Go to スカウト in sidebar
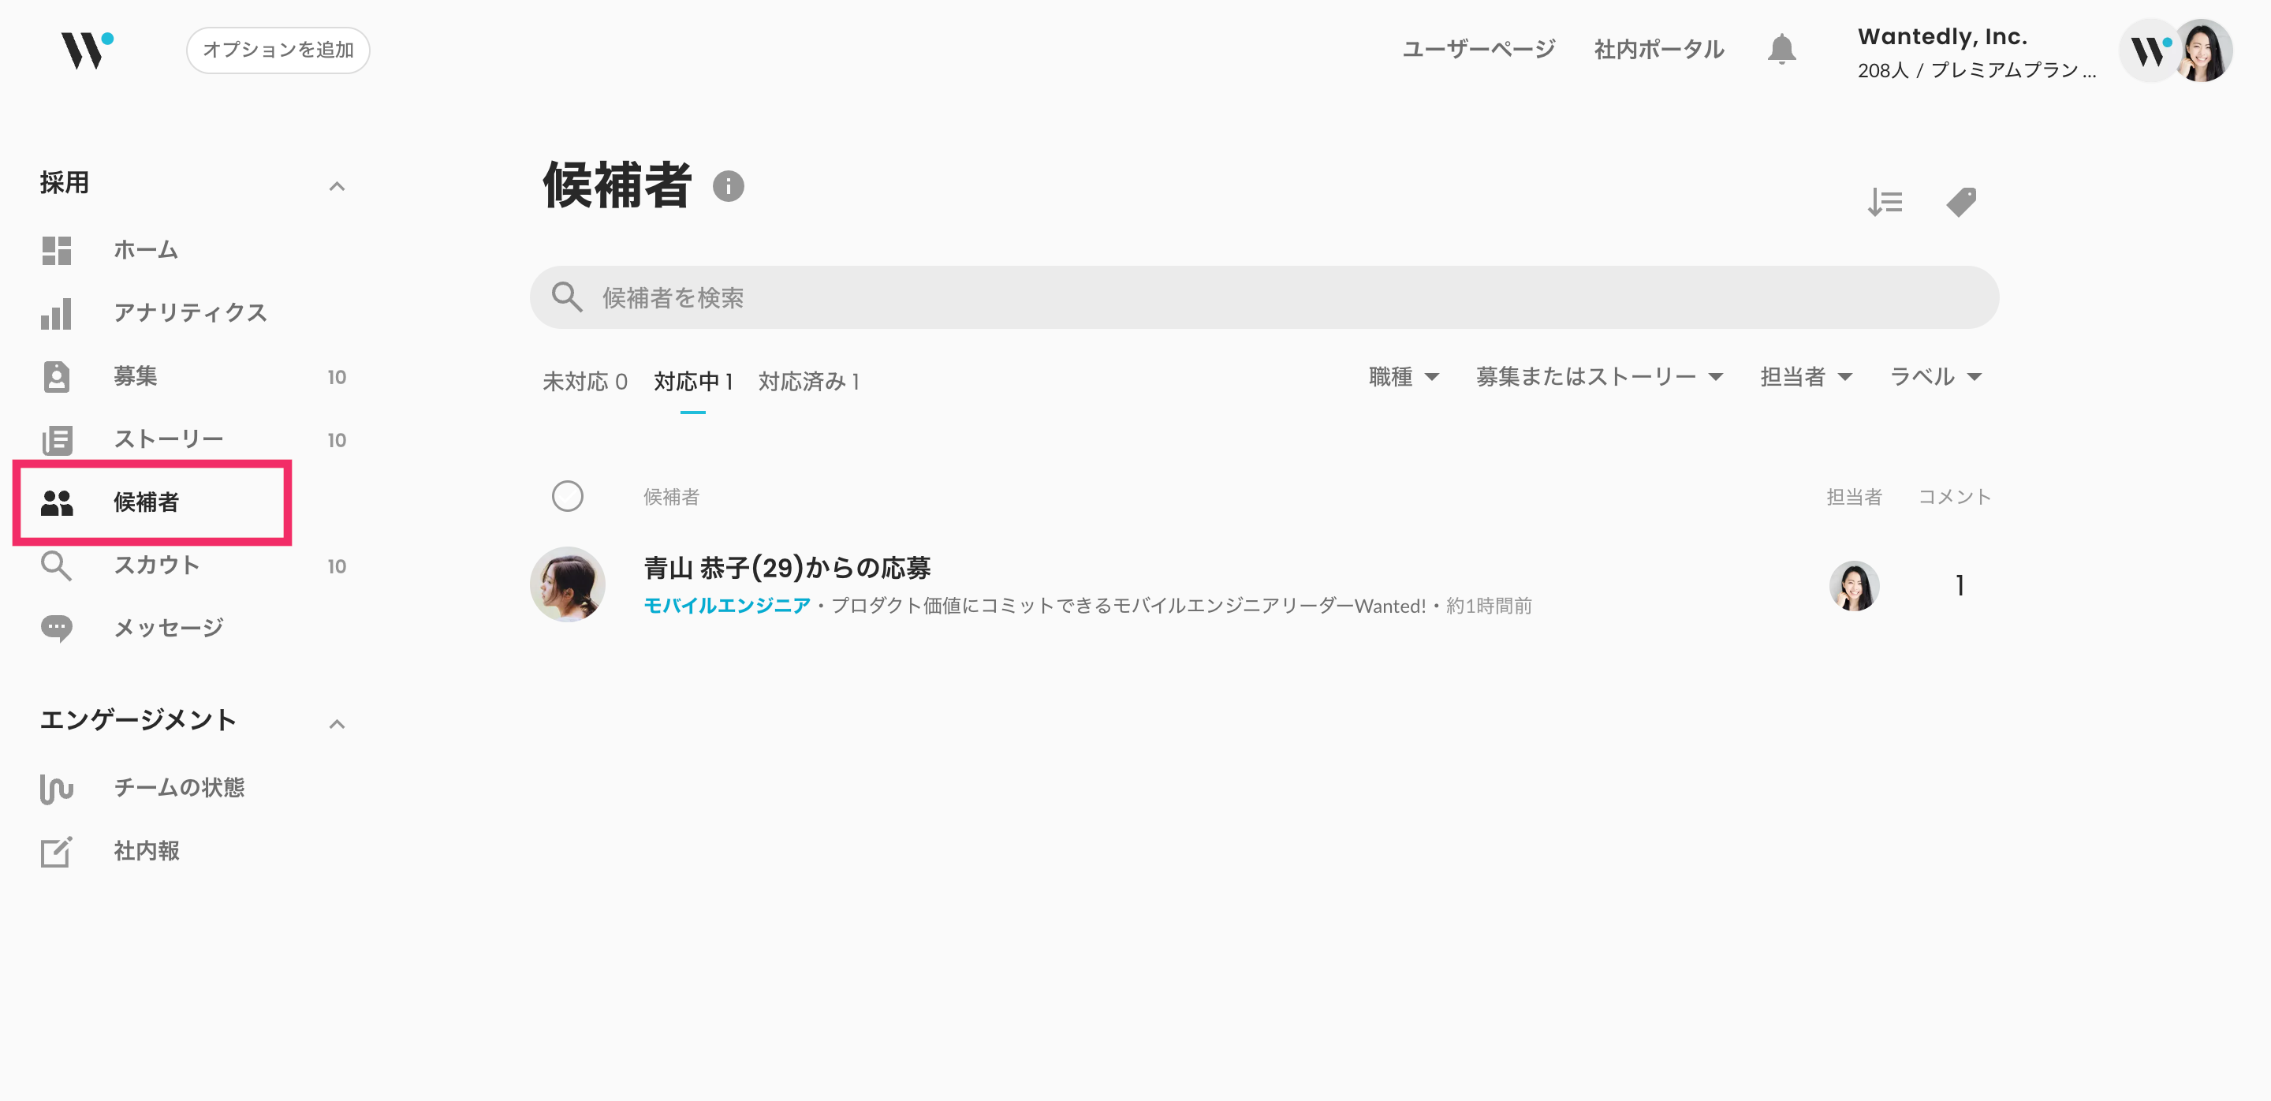Screen dimensions: 2271x1101 (156, 565)
